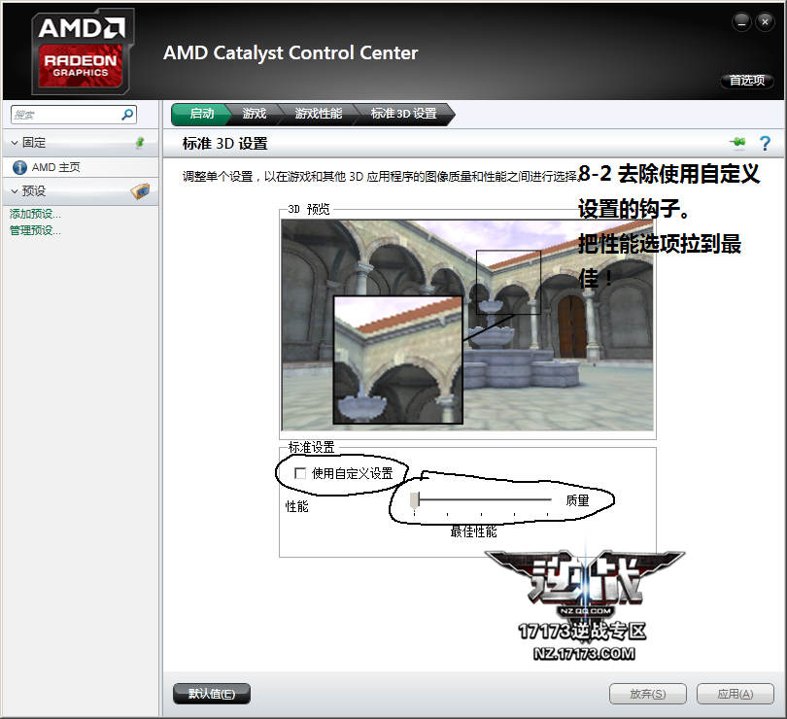
Task: Click the performance-quality slider handle
Action: 414,500
